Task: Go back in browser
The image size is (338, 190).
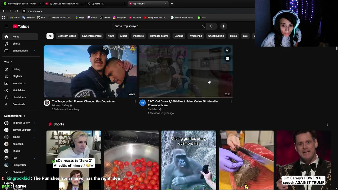Action: click(x=4, y=11)
